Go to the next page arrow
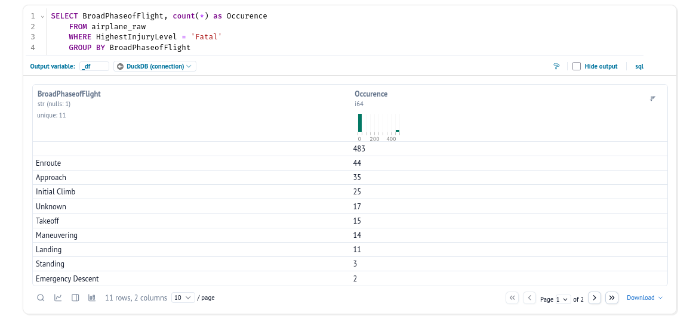 [594, 298]
